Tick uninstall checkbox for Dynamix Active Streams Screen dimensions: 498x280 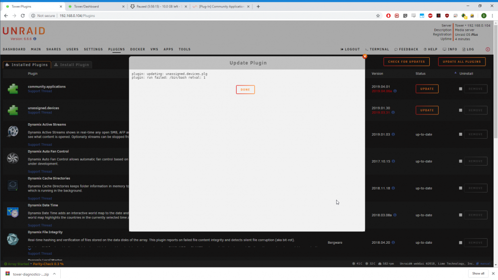pyautogui.click(x=461, y=134)
